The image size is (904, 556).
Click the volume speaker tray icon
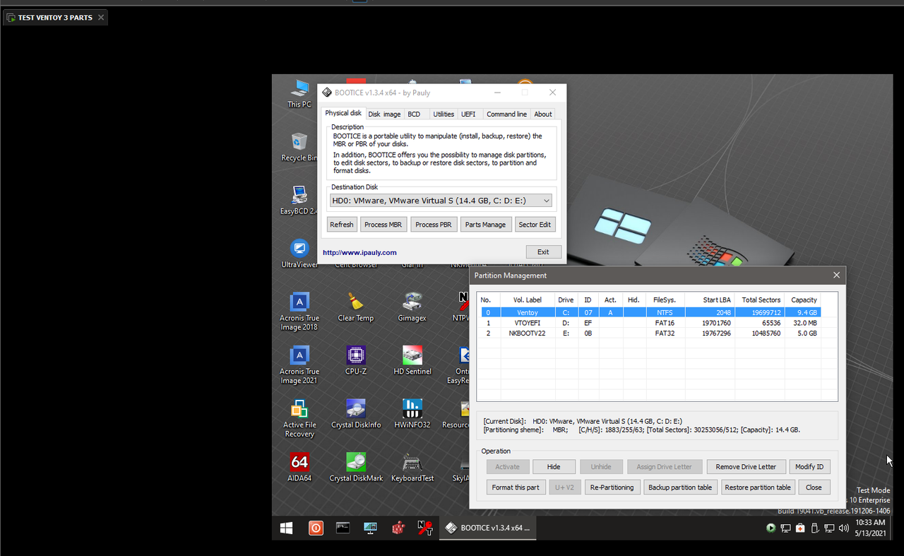[x=843, y=528]
